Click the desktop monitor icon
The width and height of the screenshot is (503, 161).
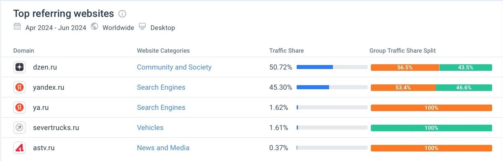[x=142, y=27]
